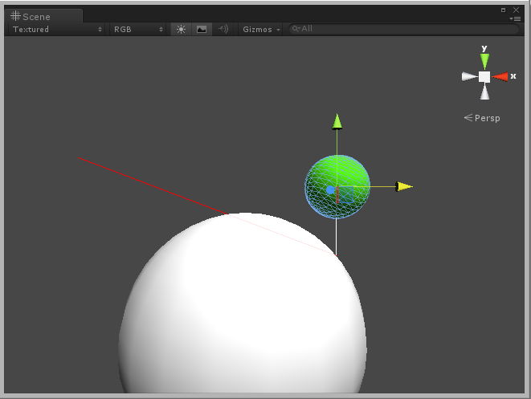Open search filter magnifier dropdown
The height and width of the screenshot is (399, 531).
[296, 29]
